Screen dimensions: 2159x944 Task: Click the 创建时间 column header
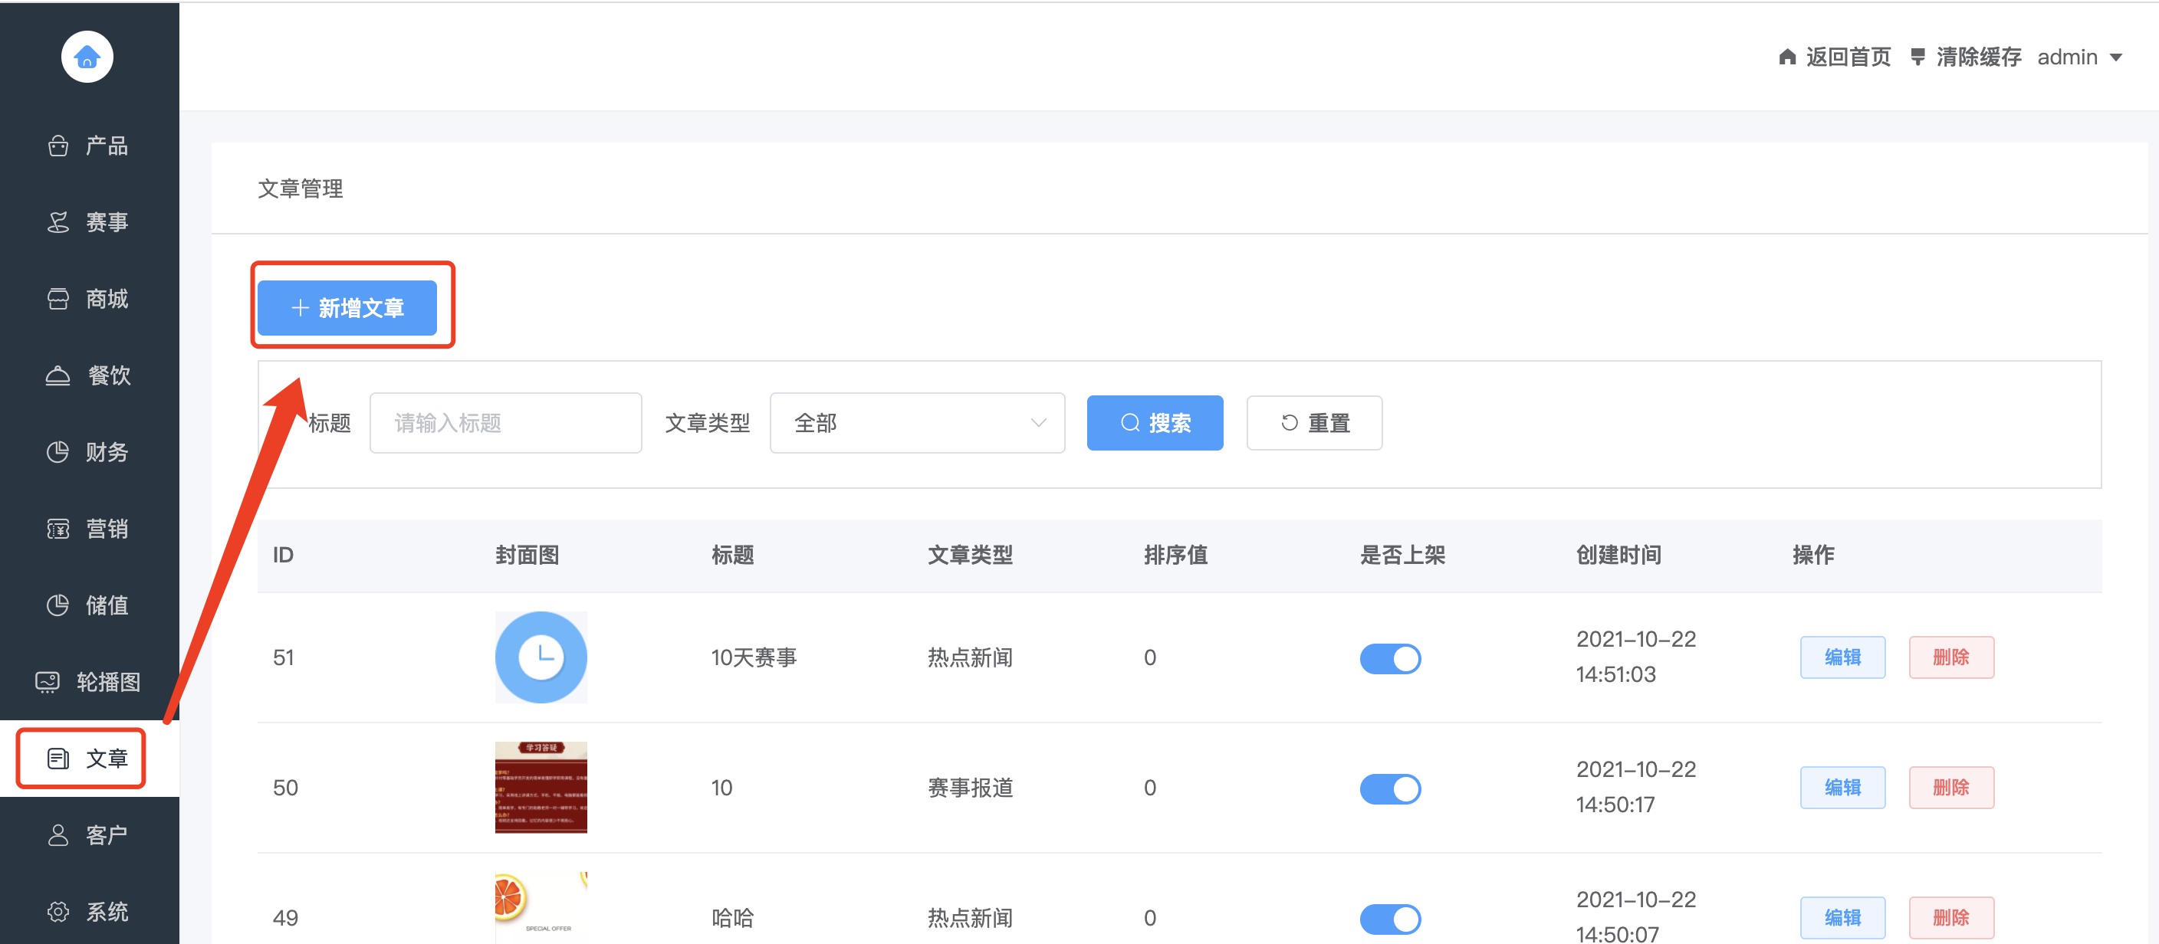click(x=1619, y=555)
